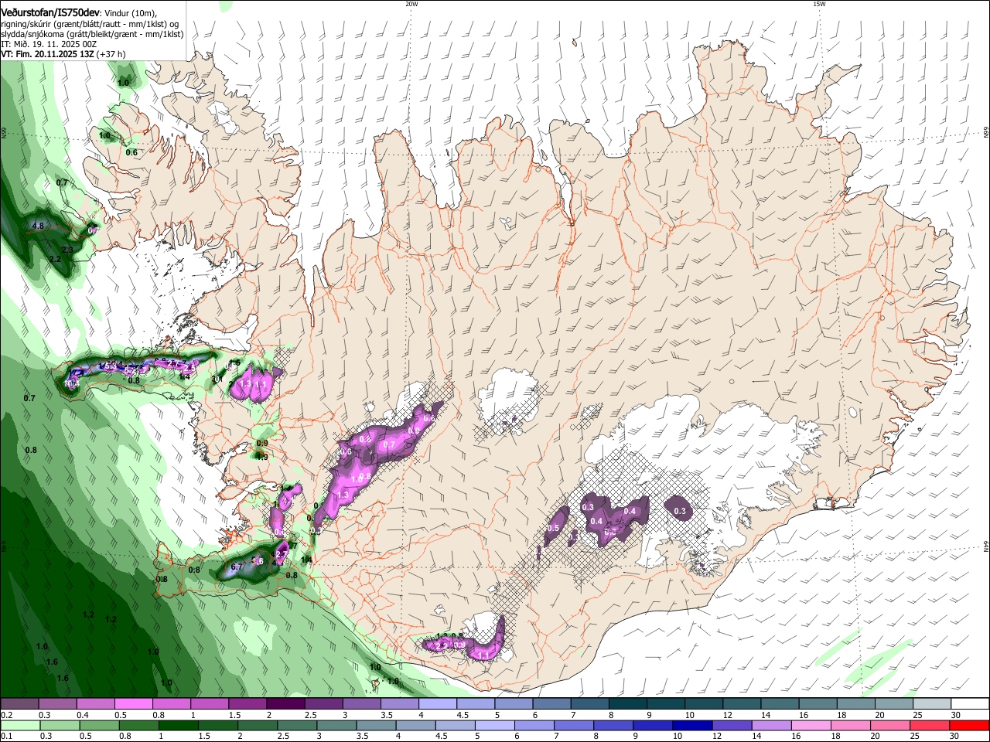990x742 pixels.
Task: Pick the upper legend swatch between 8 and 9
Action: (x=628, y=703)
